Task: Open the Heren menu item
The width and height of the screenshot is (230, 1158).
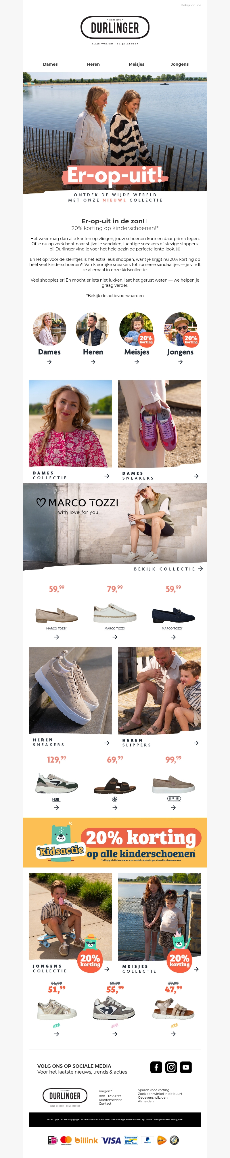Action: (93, 64)
